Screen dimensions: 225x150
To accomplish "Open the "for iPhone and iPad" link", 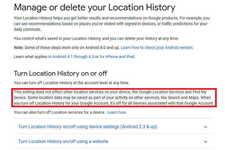I will tap(117, 57).
